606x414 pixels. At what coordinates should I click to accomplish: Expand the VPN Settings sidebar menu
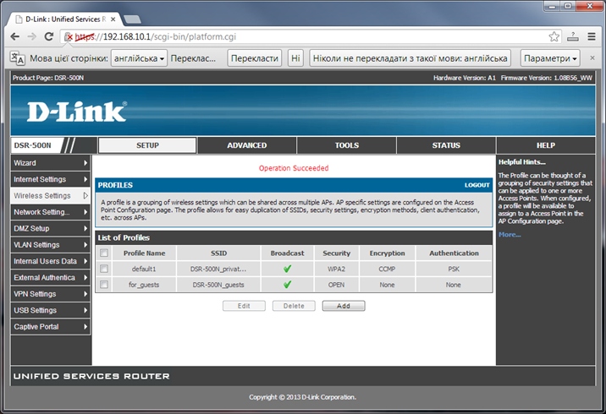click(x=50, y=294)
